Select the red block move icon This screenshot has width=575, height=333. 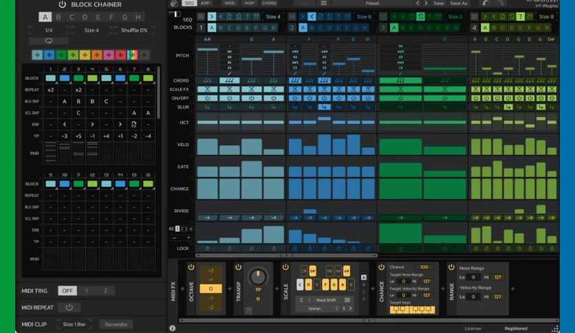coord(120,54)
